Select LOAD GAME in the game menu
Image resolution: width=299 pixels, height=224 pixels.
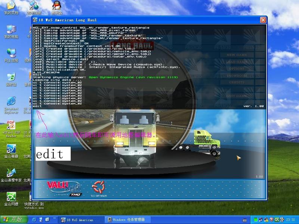[x=237, y=62]
